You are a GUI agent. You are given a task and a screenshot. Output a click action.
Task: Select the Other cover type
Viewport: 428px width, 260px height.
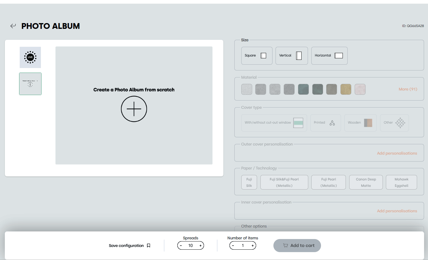pos(394,123)
